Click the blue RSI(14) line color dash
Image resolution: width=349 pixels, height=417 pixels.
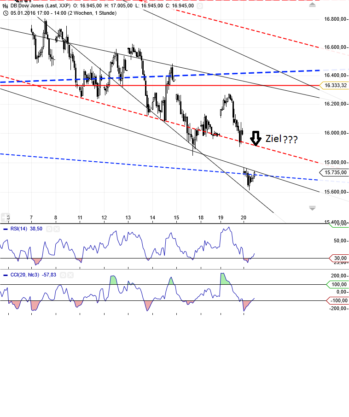[5, 229]
